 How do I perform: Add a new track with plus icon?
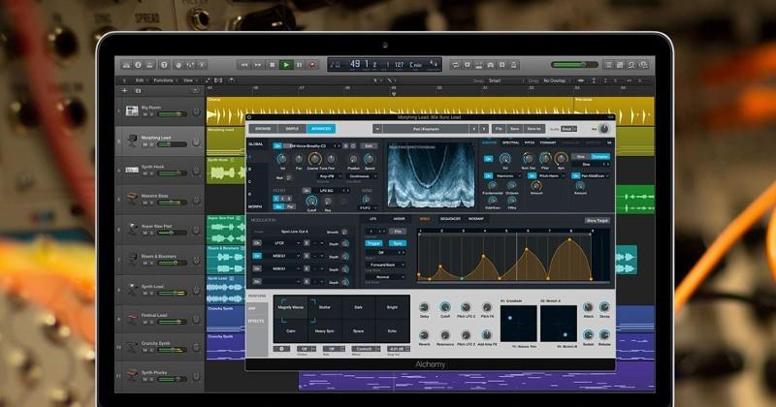tap(125, 90)
